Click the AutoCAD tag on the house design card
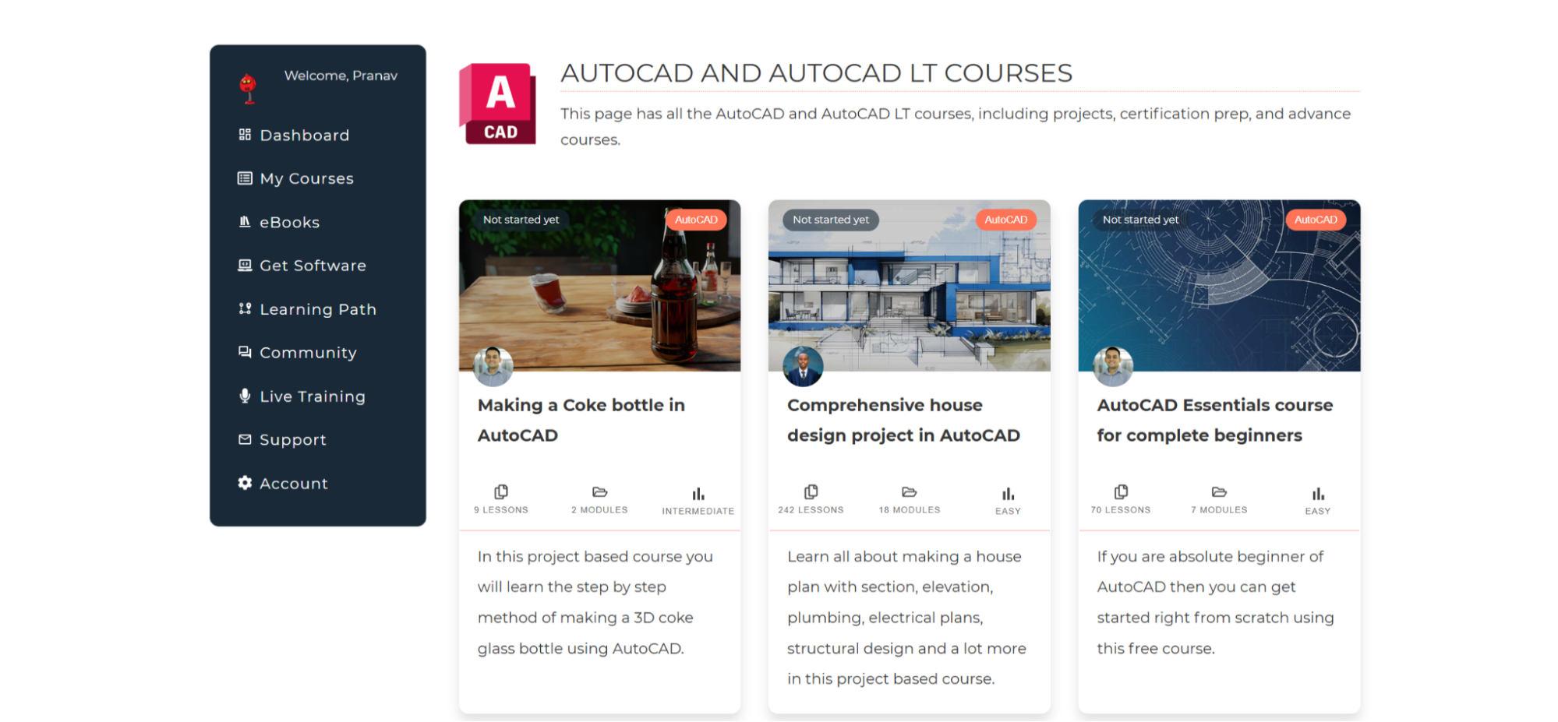Image resolution: width=1558 pixels, height=722 pixels. [x=1005, y=220]
